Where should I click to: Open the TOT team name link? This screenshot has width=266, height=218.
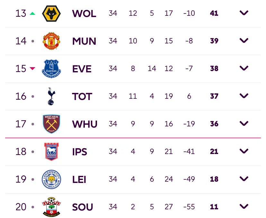tap(82, 96)
